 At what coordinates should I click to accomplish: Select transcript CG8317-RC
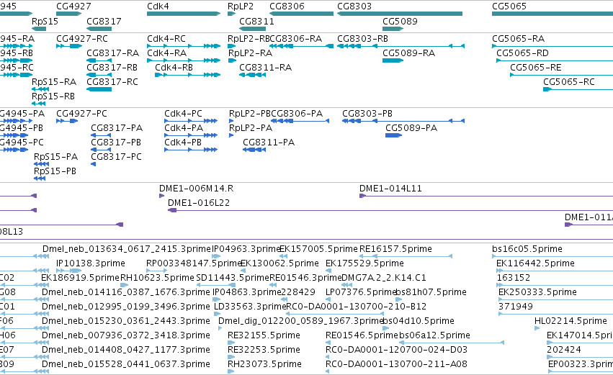tap(112, 82)
